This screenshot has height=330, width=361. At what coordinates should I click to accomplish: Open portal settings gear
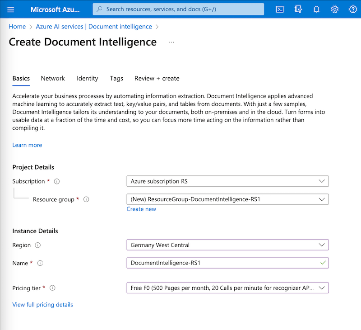[334, 9]
